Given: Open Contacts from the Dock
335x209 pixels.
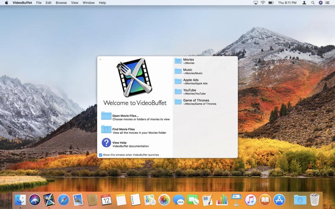Looking at the screenshot, I should coord(92,200).
